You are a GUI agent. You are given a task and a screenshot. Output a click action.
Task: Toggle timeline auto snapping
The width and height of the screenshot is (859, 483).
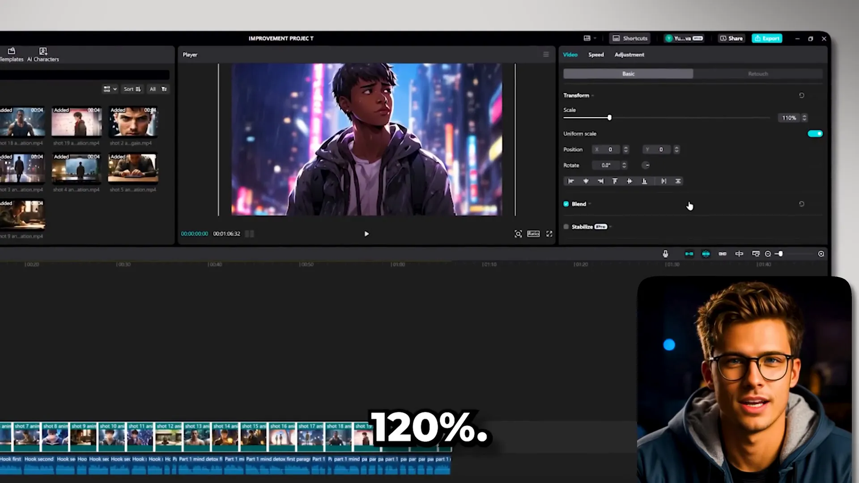706,254
